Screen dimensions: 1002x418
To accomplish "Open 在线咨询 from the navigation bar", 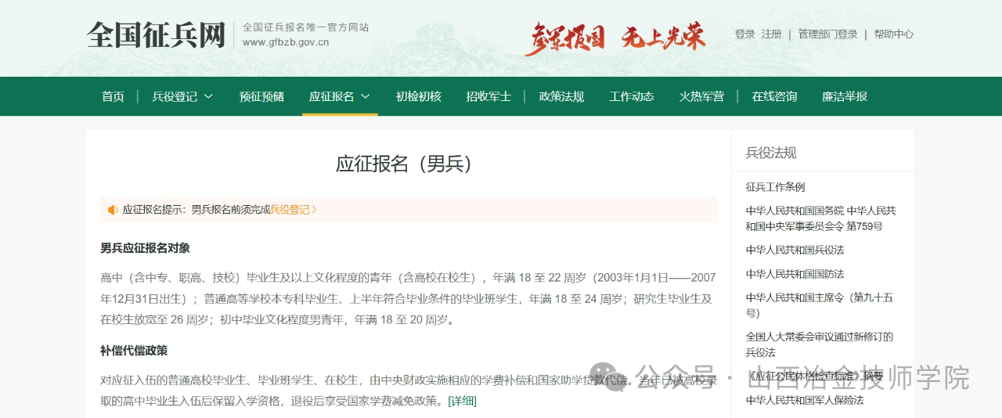I will pyautogui.click(x=774, y=97).
